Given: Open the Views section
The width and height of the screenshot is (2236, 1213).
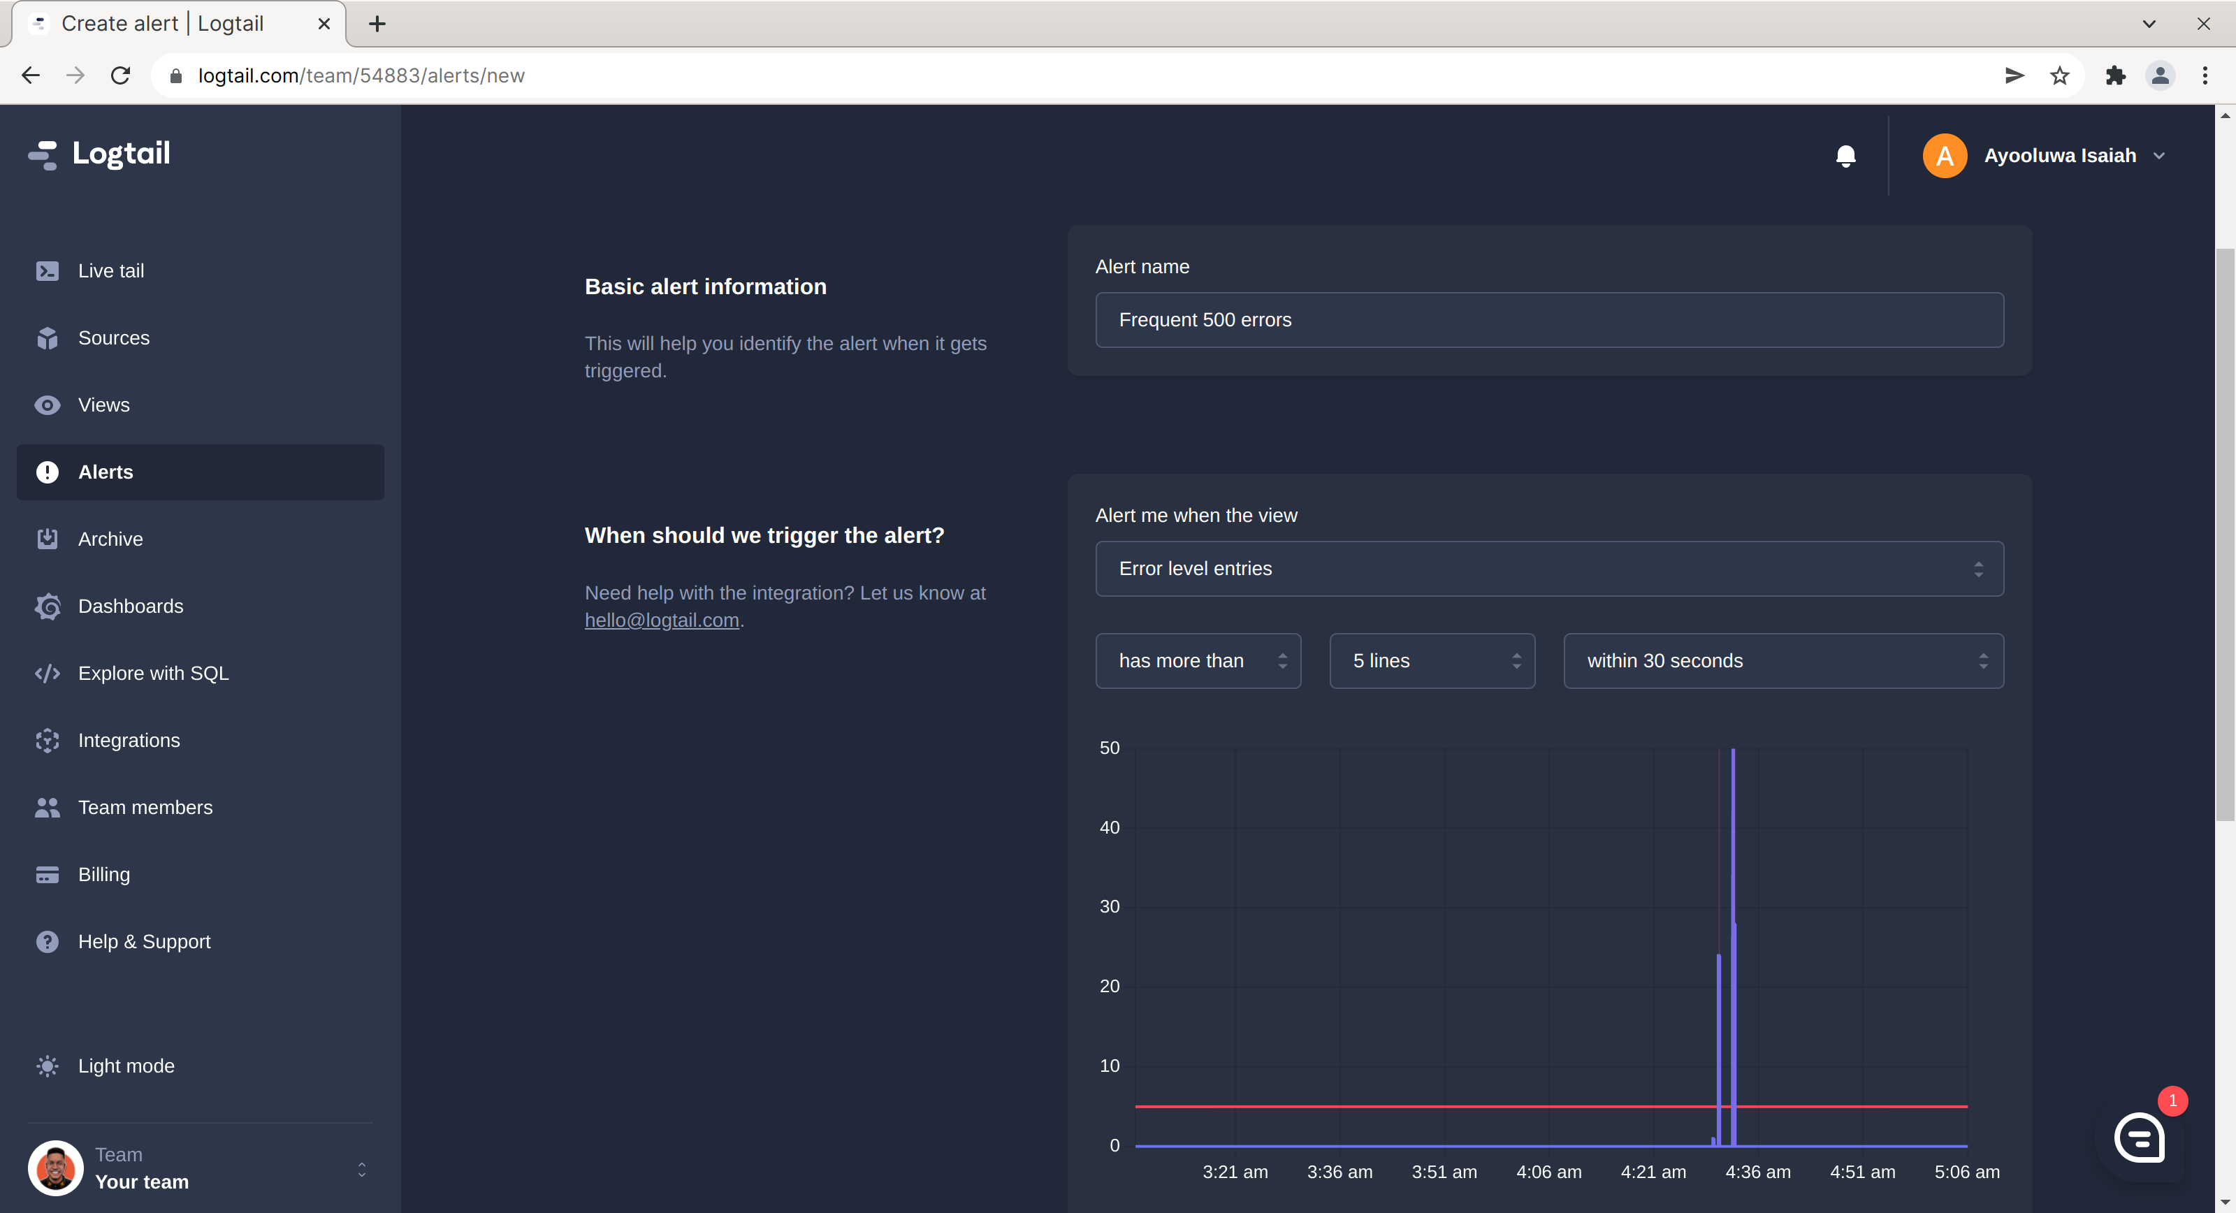Looking at the screenshot, I should 103,405.
